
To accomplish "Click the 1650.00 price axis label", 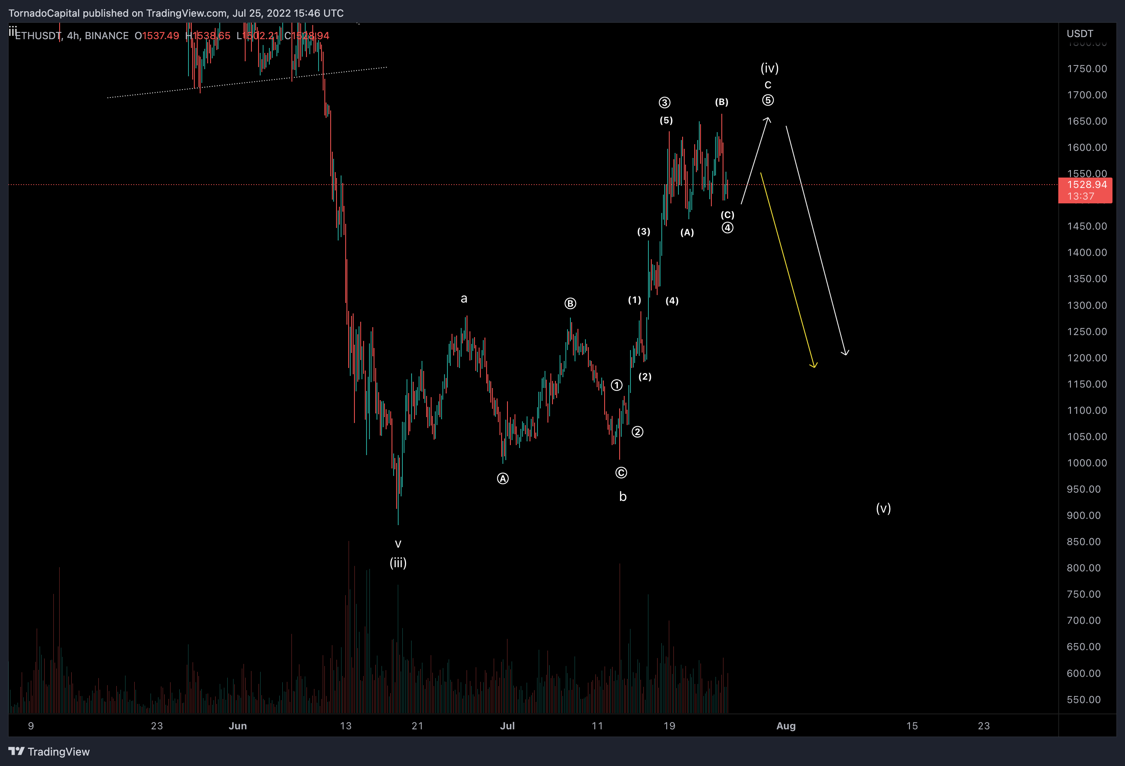I will point(1087,121).
